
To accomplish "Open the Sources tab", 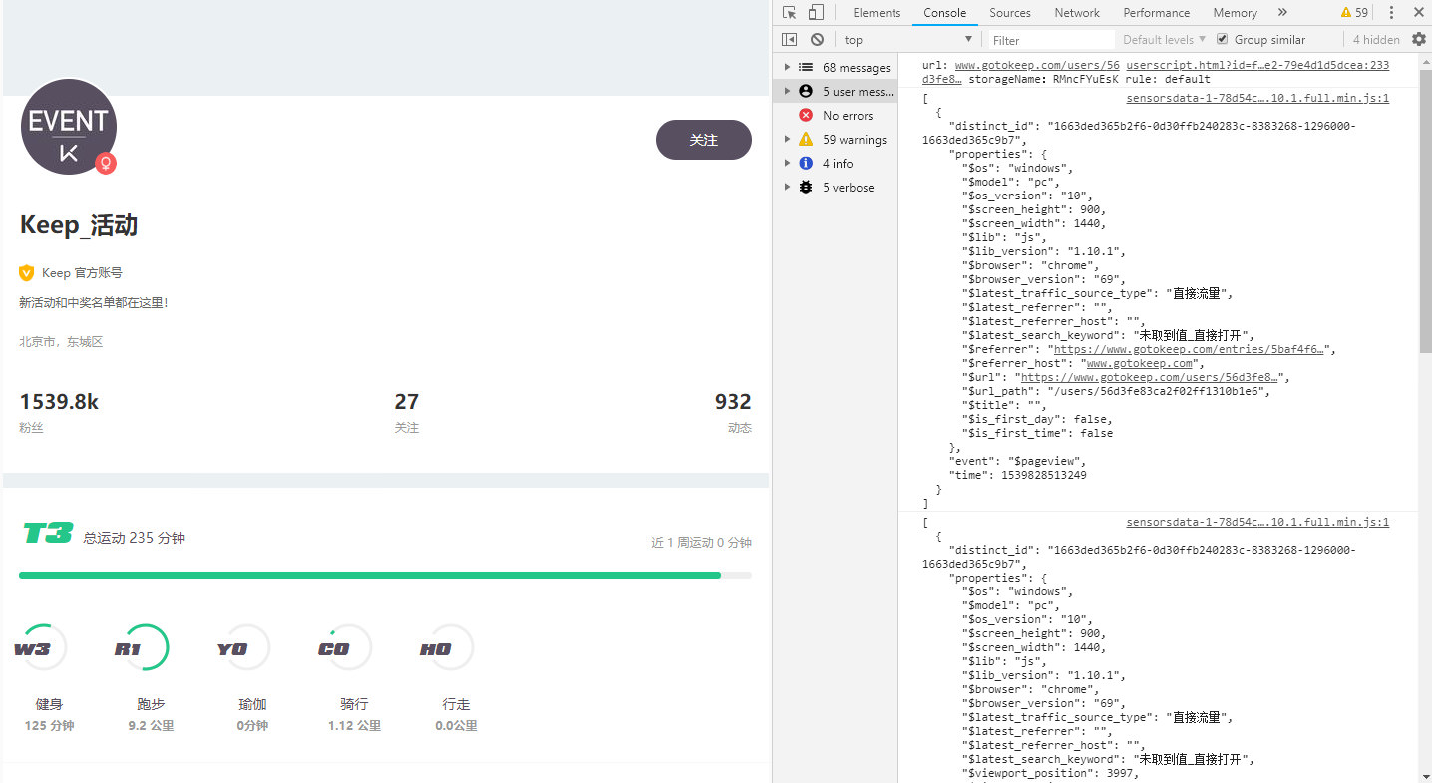I will click(x=1010, y=13).
